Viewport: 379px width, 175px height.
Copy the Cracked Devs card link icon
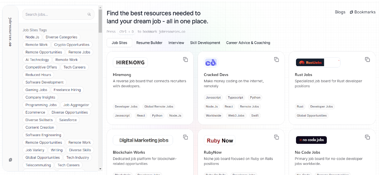[x=276, y=59]
